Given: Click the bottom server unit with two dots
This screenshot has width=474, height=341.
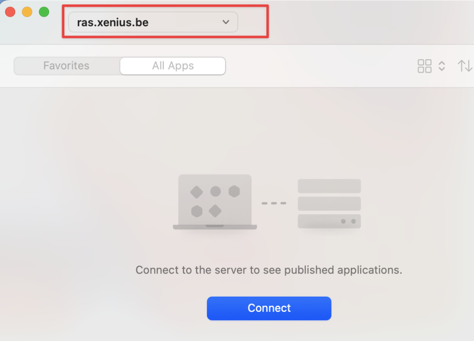Looking at the screenshot, I should pos(329,221).
